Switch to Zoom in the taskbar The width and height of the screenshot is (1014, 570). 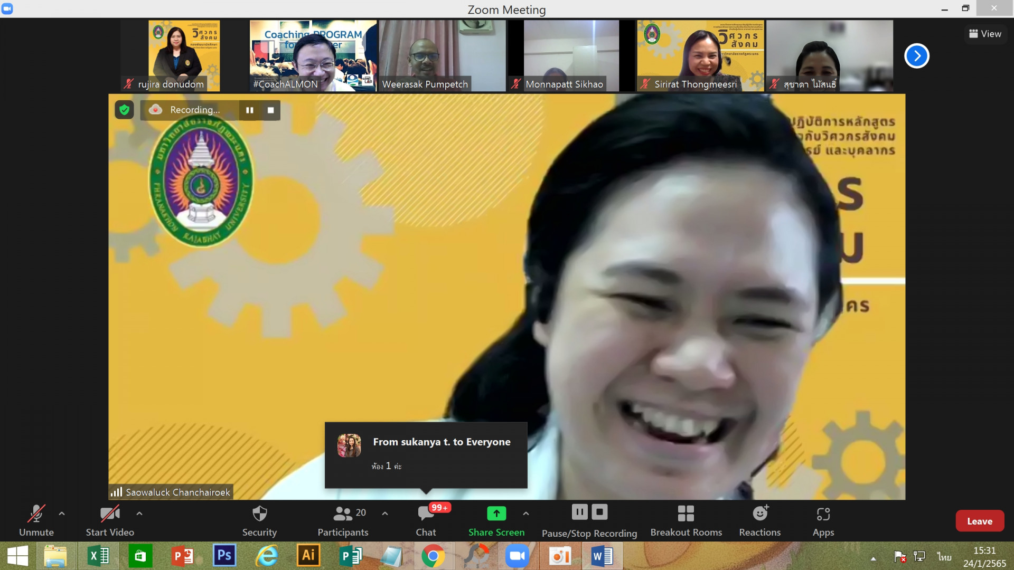518,556
